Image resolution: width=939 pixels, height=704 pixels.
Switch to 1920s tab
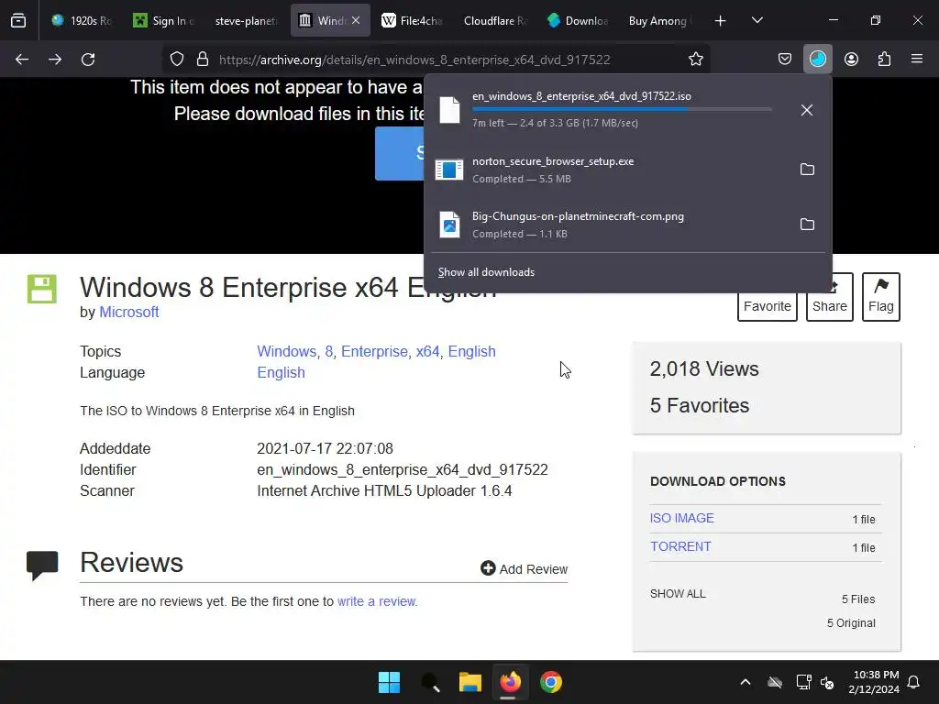tap(81, 21)
